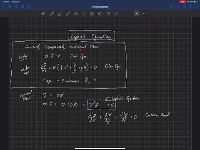The height and width of the screenshot is (150, 200).
Task: Tap the "Cartesian Coord." handwritten note
Action: tap(157, 115)
